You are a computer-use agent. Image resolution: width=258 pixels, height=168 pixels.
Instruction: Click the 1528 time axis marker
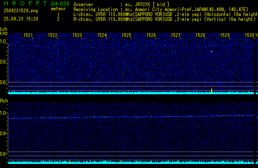200,36
